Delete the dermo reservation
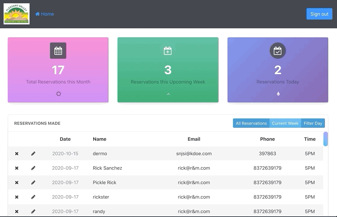 (17, 154)
